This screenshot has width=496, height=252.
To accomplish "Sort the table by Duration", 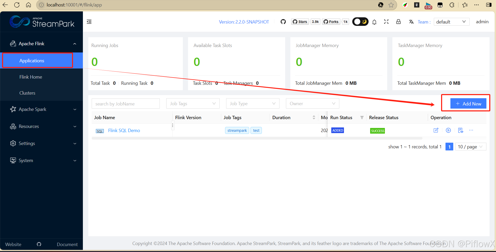I will tap(314, 117).
